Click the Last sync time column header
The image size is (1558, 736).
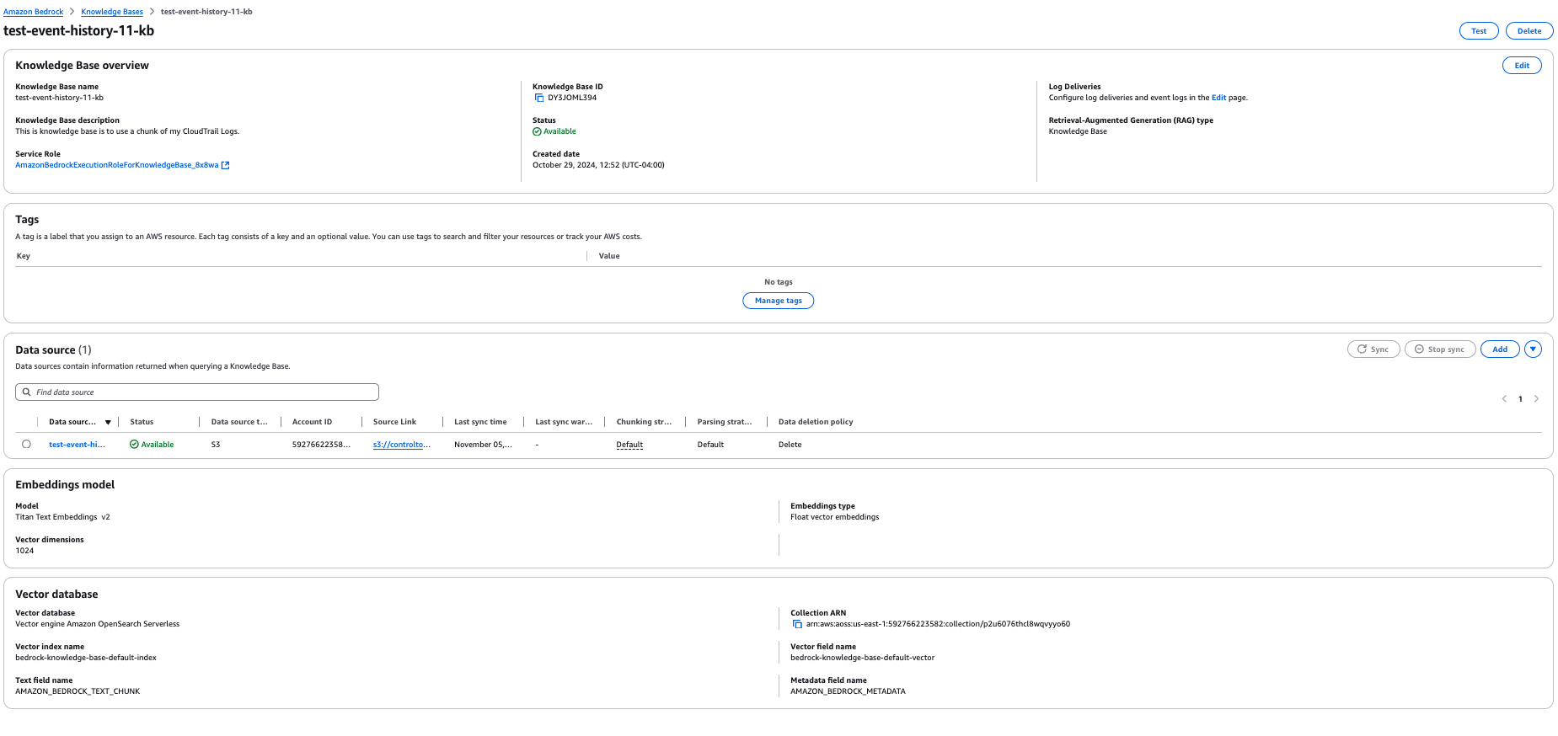tap(480, 422)
